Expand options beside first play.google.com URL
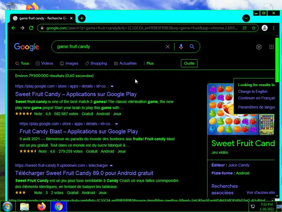This screenshot has width=282, height=212. coord(112,86)
